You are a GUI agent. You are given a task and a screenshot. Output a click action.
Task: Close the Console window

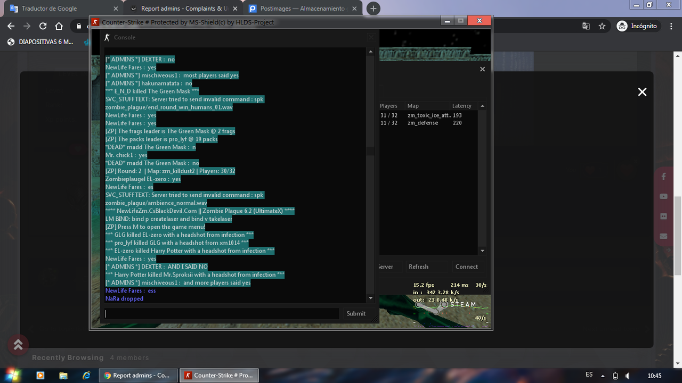[371, 37]
